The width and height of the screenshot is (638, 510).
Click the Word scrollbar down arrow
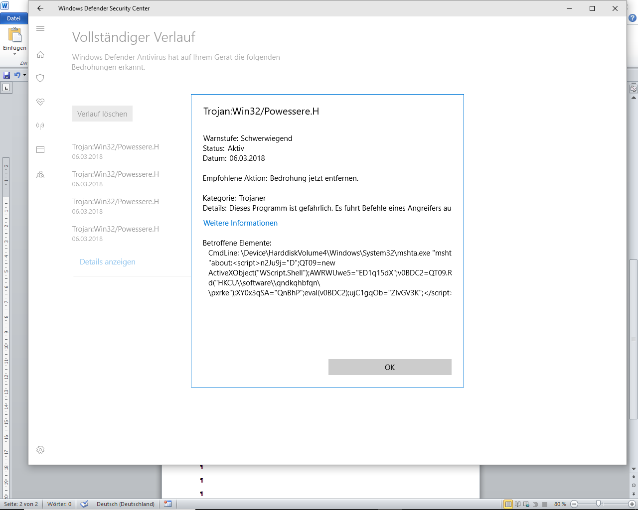coord(634,469)
